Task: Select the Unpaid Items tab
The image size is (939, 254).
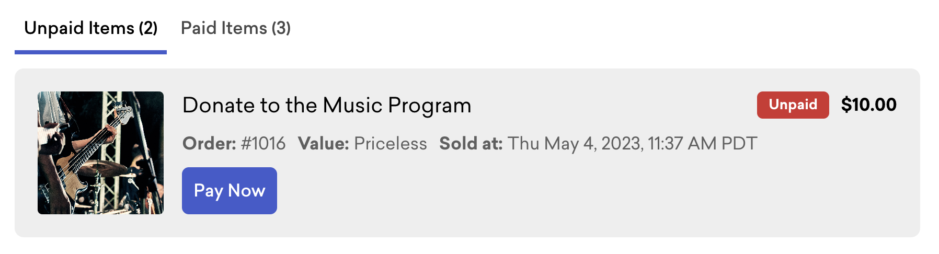Action: (90, 28)
